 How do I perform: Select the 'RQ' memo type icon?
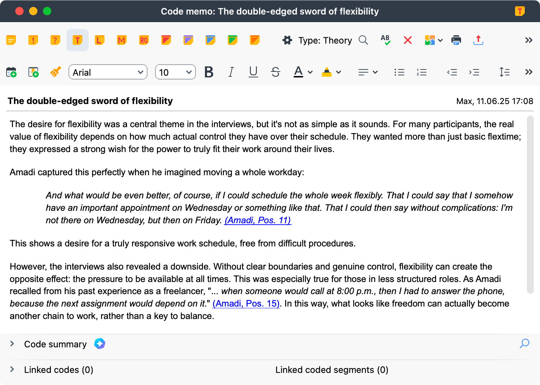144,40
